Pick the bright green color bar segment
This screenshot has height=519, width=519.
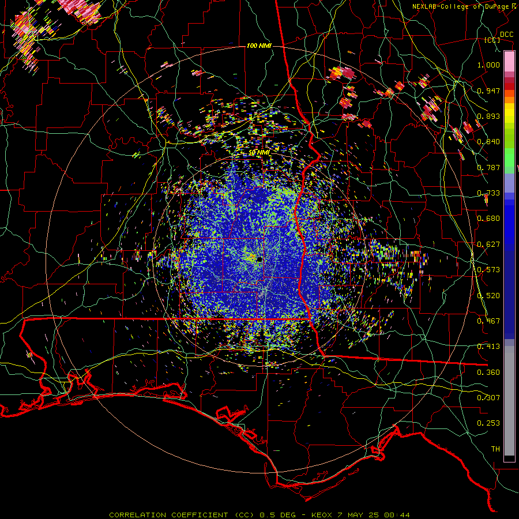click(509, 157)
